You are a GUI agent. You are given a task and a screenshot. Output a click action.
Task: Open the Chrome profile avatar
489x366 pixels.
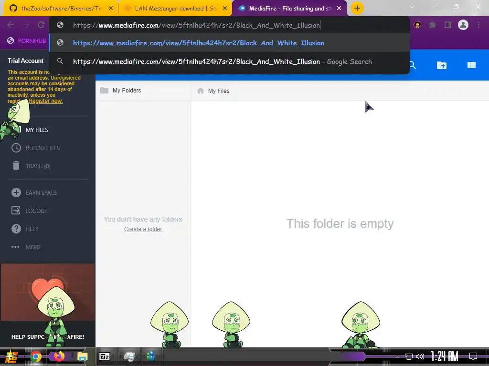pyautogui.click(x=463, y=25)
